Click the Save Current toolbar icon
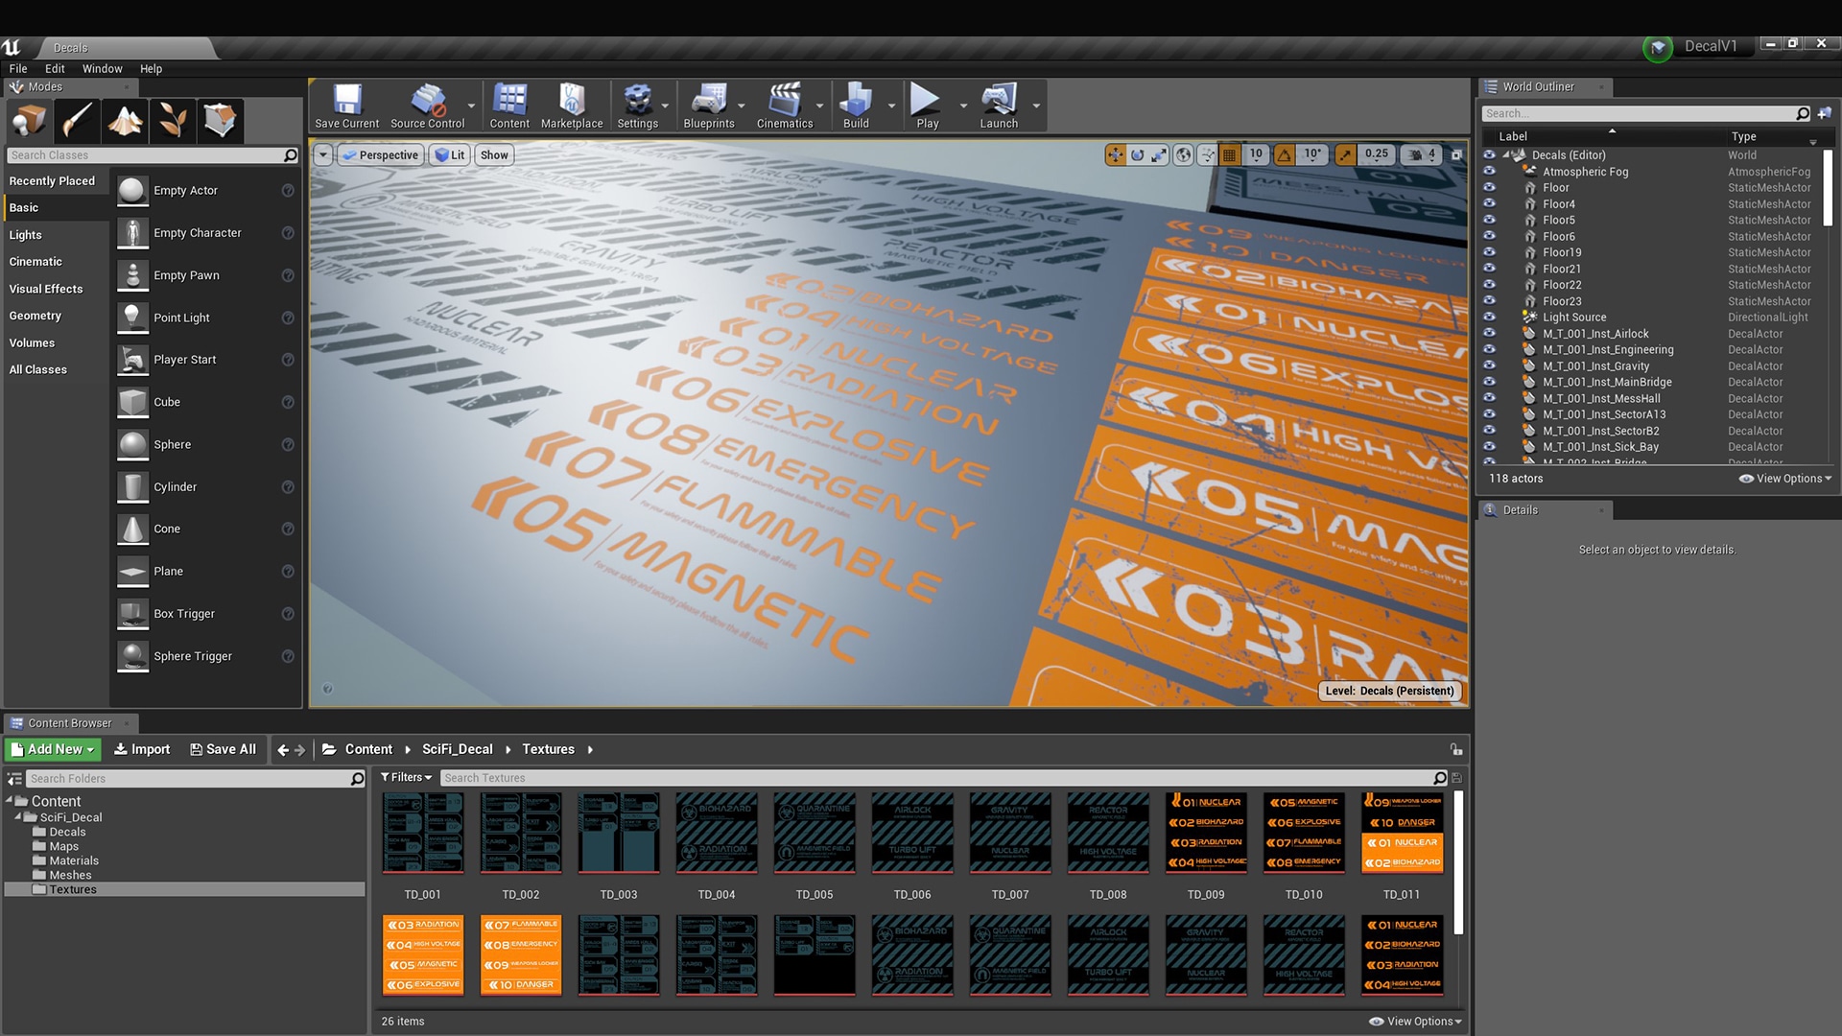This screenshot has height=1036, width=1842. point(346,101)
